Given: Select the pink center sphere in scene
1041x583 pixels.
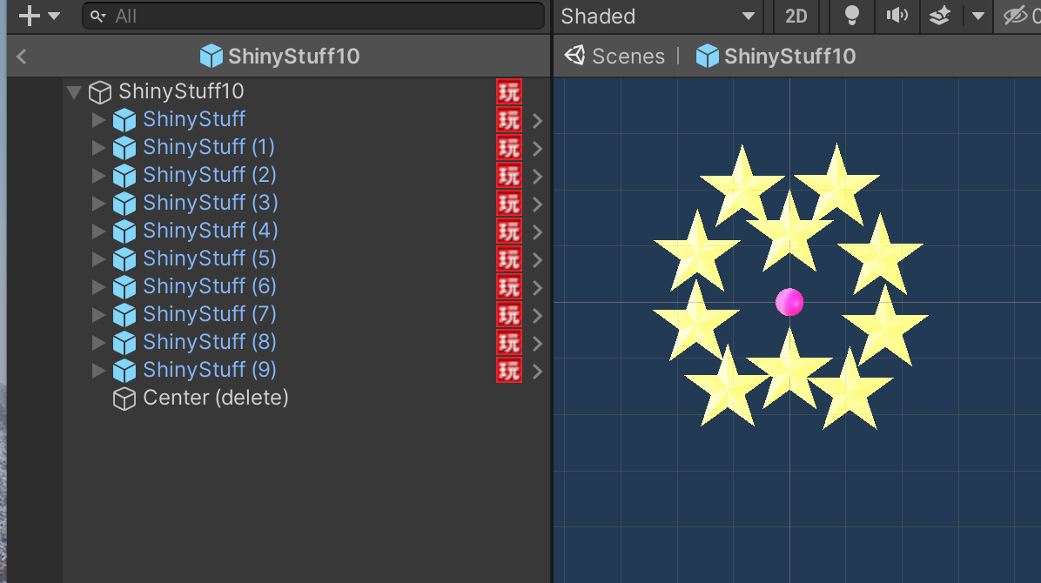Looking at the screenshot, I should (x=789, y=302).
